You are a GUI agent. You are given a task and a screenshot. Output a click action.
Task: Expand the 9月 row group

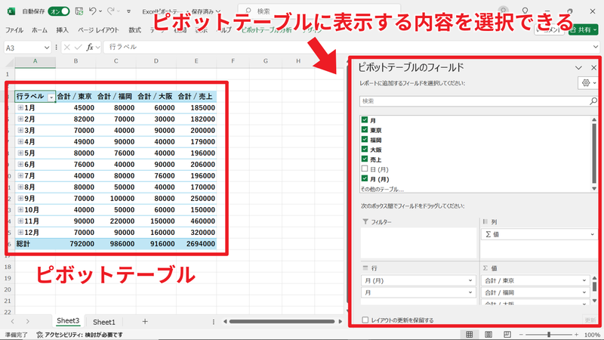point(20,199)
